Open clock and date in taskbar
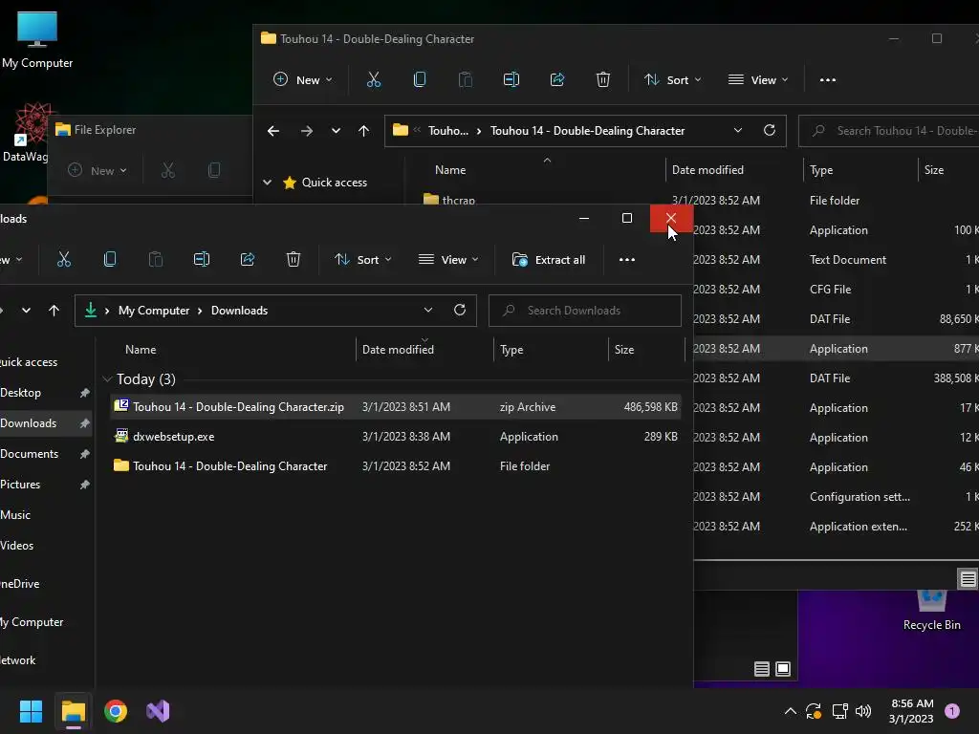 (911, 711)
